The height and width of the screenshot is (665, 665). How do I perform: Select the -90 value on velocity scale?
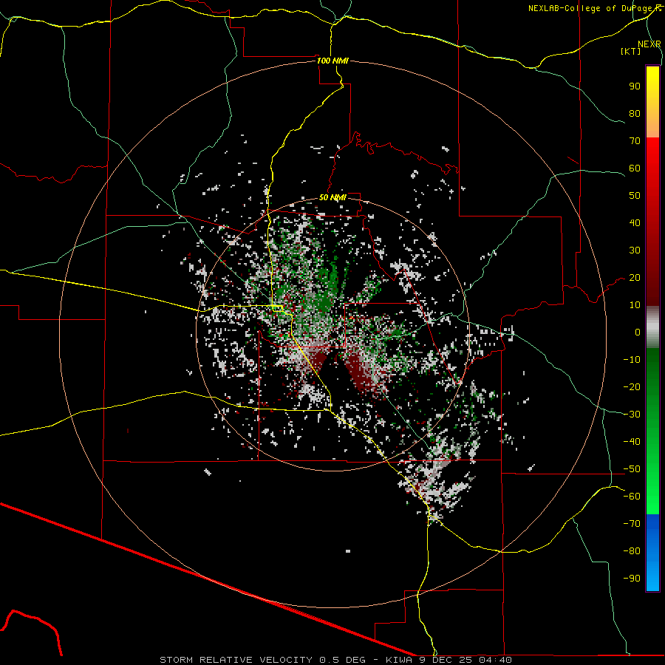[632, 579]
